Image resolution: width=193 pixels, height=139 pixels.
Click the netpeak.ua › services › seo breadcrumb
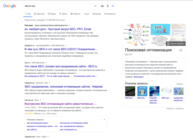tap(36, 83)
